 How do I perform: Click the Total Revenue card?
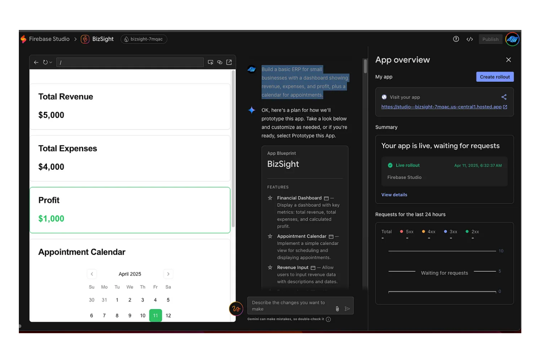(x=130, y=107)
